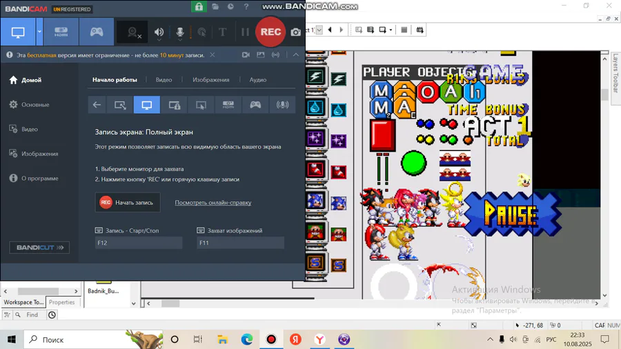Screen dimensions: 621x349
Task: Select Badnik_Bu... item in list
Action: pyautogui.click(x=103, y=291)
